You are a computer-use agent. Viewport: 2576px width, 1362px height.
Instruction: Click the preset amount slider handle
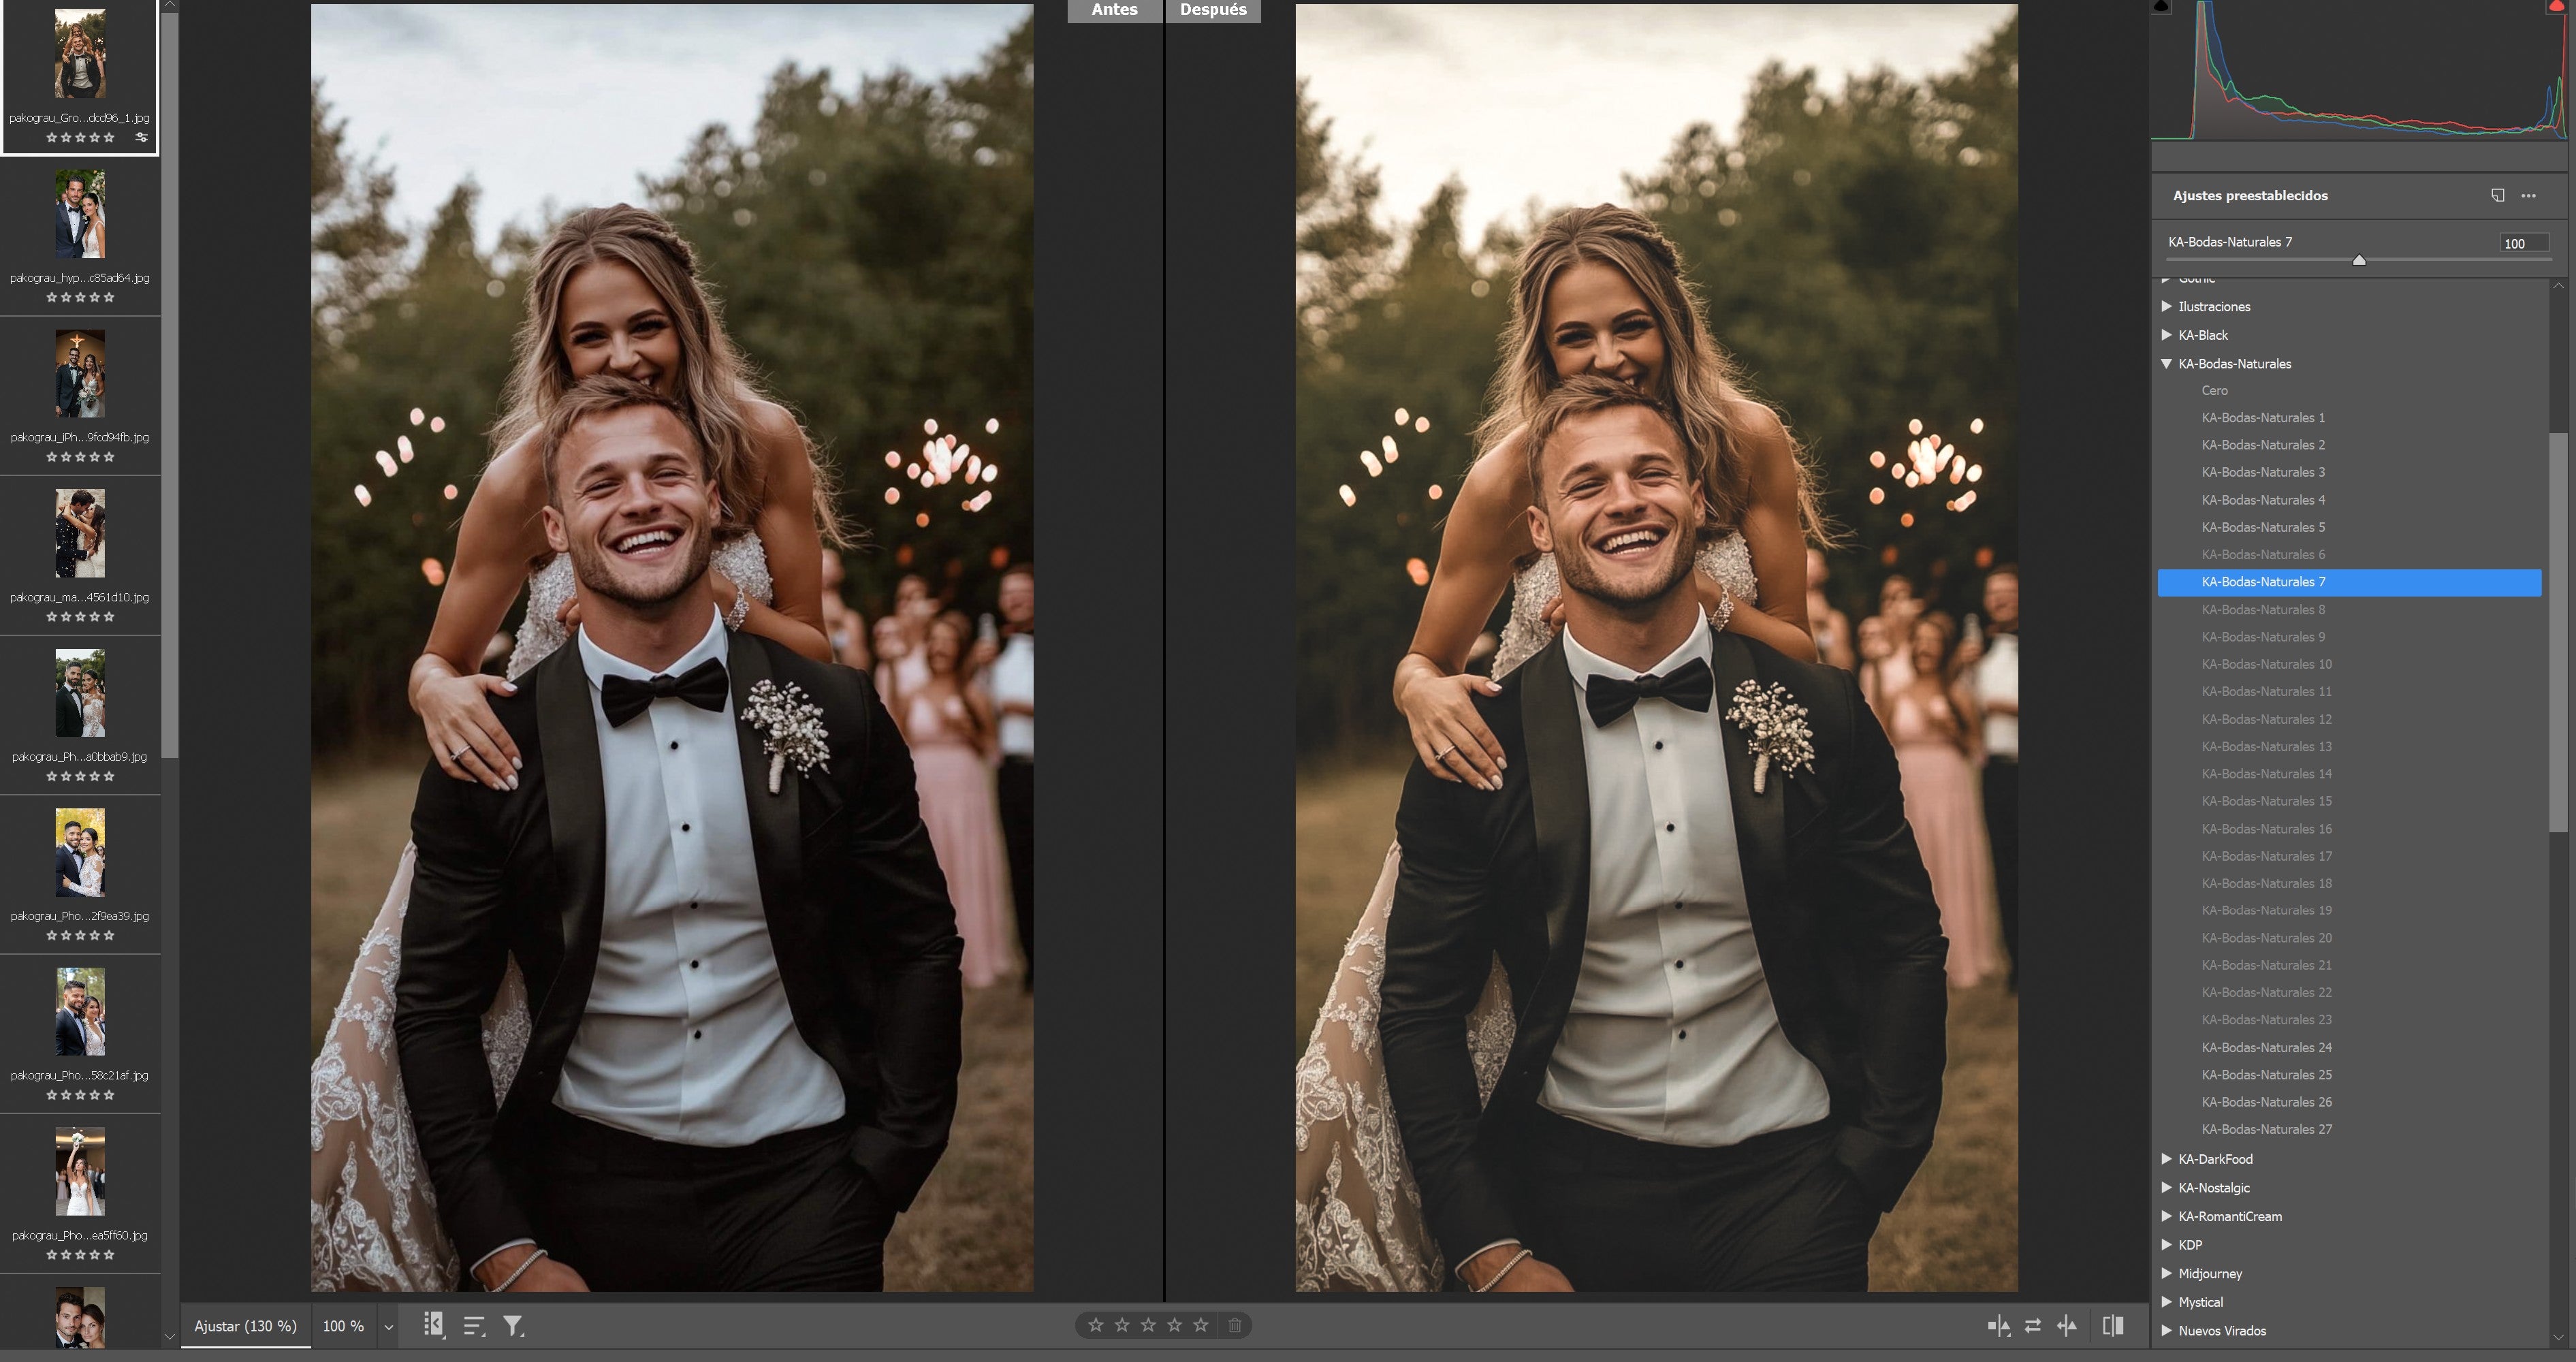tap(2359, 260)
